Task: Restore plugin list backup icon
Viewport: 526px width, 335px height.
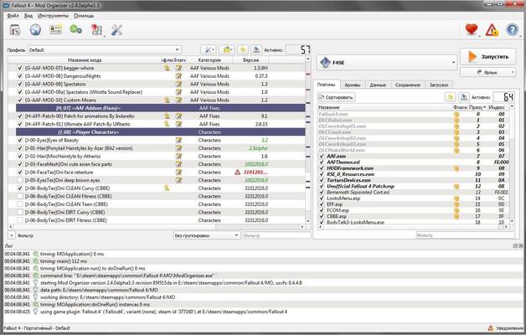Action: pyautogui.click(x=450, y=97)
